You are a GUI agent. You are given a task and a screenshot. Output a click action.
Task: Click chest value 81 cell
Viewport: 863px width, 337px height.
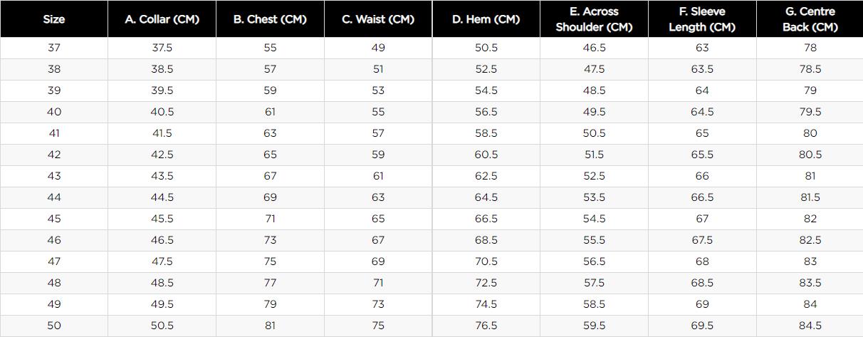[270, 326]
